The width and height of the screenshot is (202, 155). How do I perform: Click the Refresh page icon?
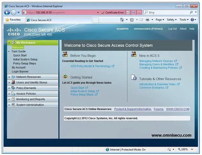pyautogui.click(x=133, y=12)
